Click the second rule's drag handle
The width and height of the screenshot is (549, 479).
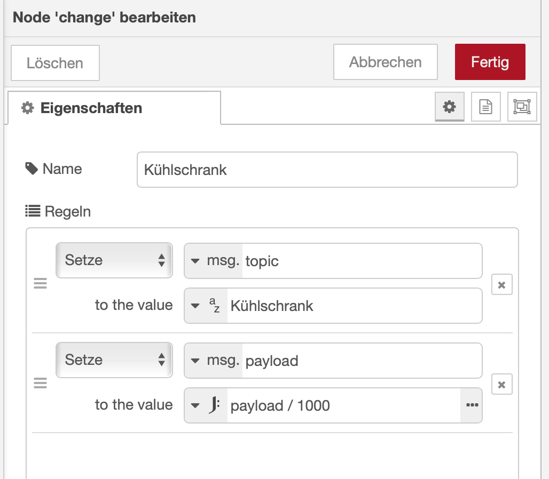[41, 383]
